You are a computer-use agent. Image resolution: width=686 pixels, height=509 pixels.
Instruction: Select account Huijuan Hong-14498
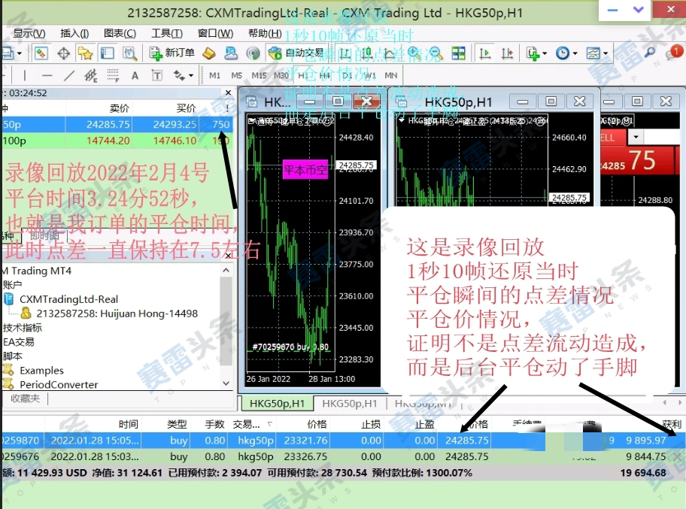click(117, 314)
